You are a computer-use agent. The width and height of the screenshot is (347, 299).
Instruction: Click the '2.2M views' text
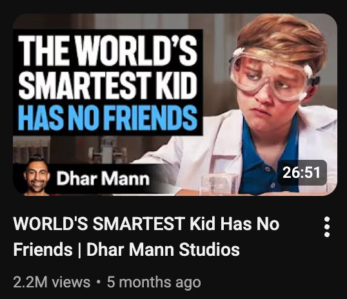[x=52, y=282]
